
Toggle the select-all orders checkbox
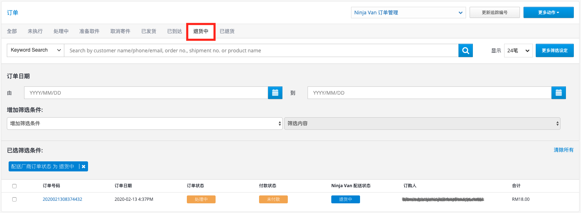pos(14,186)
